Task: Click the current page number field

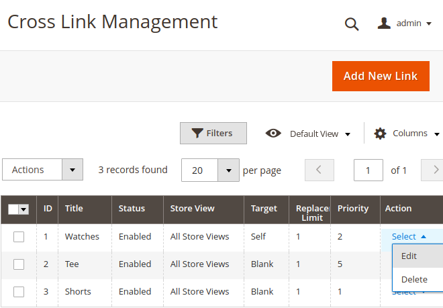Action: 368,170
